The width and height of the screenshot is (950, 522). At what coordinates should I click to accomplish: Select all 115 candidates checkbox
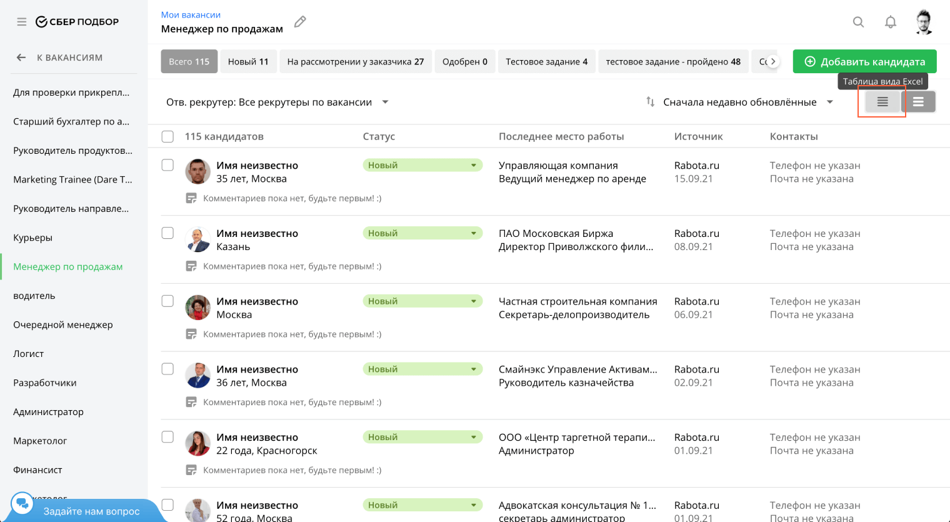click(x=167, y=136)
